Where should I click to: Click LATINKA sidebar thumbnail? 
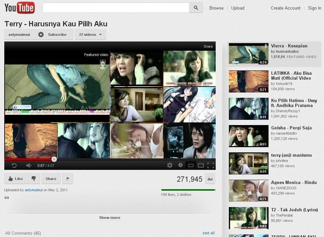pos(249,81)
